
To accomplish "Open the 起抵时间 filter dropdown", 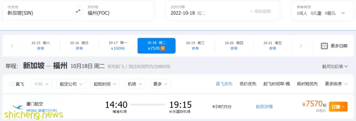I will pos(105,84).
